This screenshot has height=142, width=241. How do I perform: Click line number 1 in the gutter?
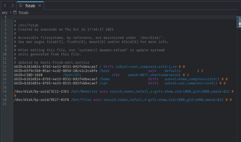6,17
